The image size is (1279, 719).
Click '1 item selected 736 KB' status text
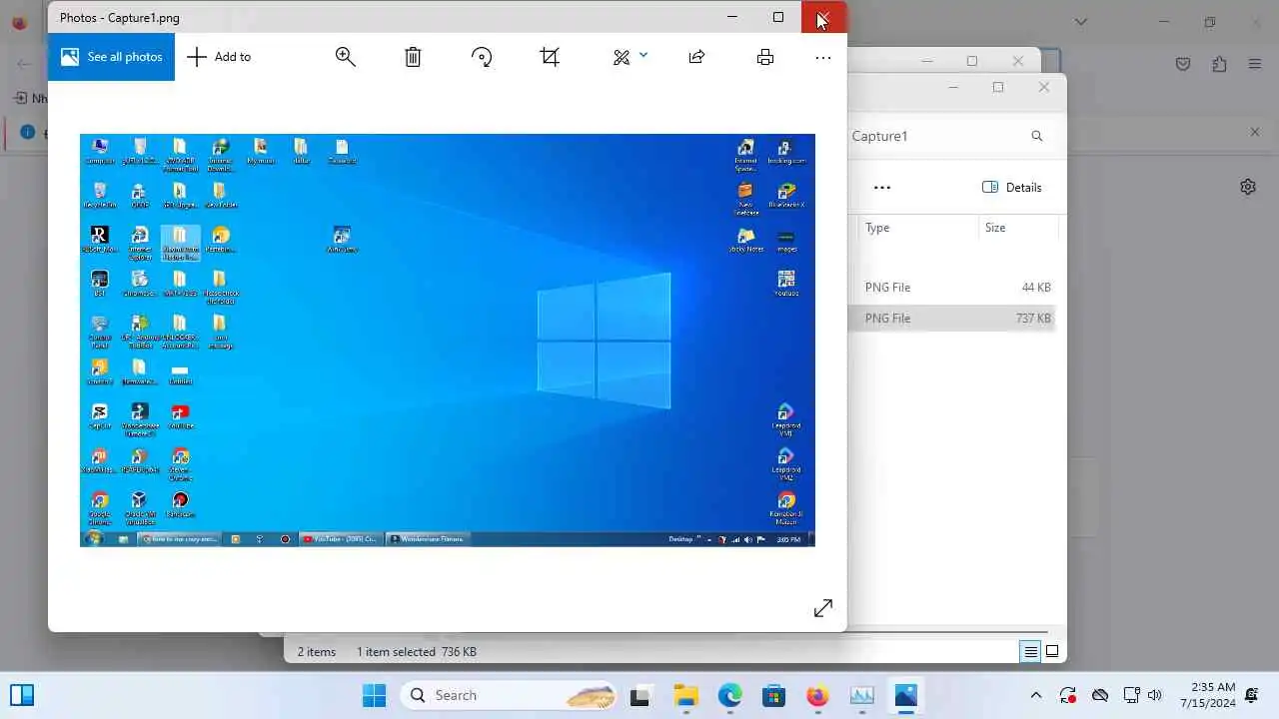click(417, 652)
